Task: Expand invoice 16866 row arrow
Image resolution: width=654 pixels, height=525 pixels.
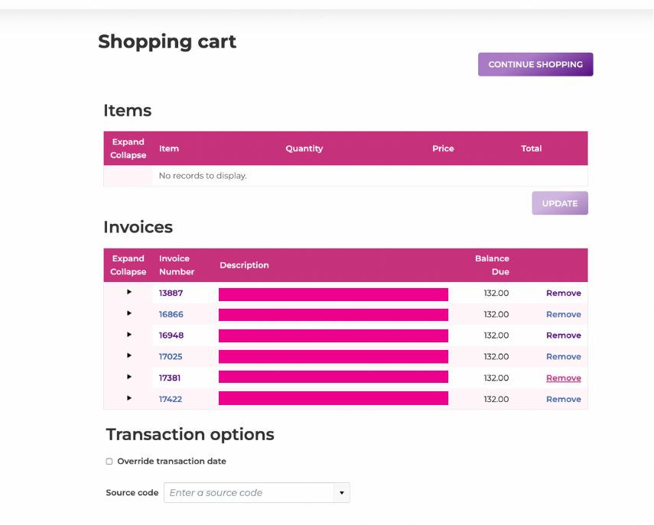Action: tap(129, 313)
